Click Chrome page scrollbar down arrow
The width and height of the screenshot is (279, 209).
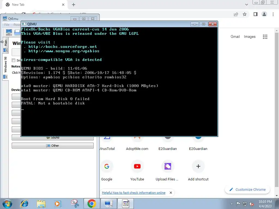pyautogui.click(x=277, y=196)
